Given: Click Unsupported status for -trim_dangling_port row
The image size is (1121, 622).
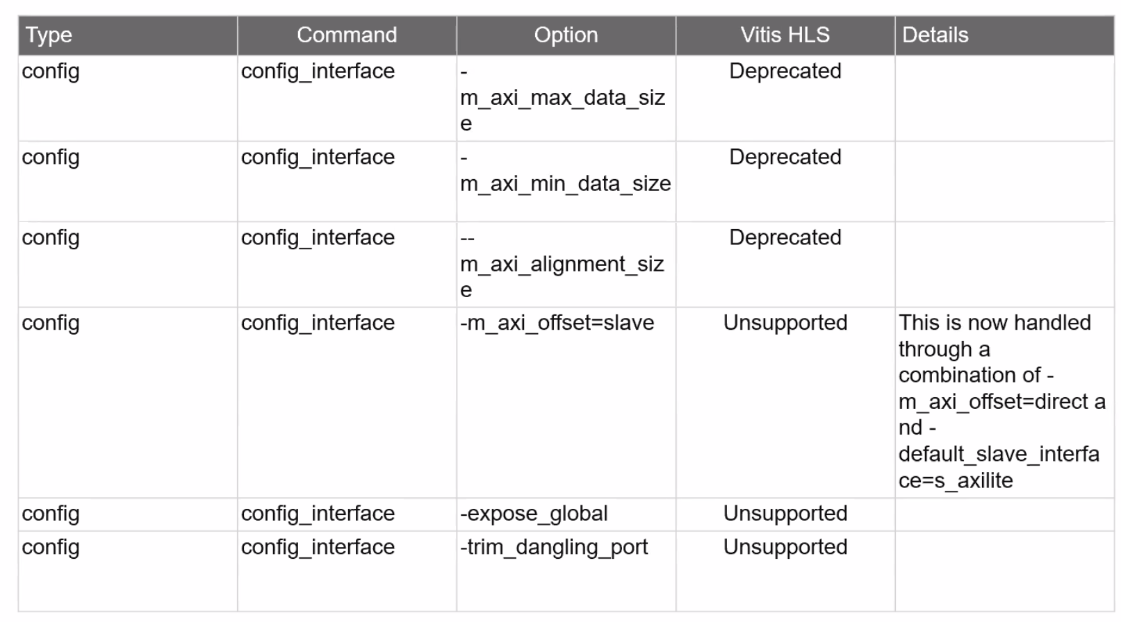Looking at the screenshot, I should [785, 547].
